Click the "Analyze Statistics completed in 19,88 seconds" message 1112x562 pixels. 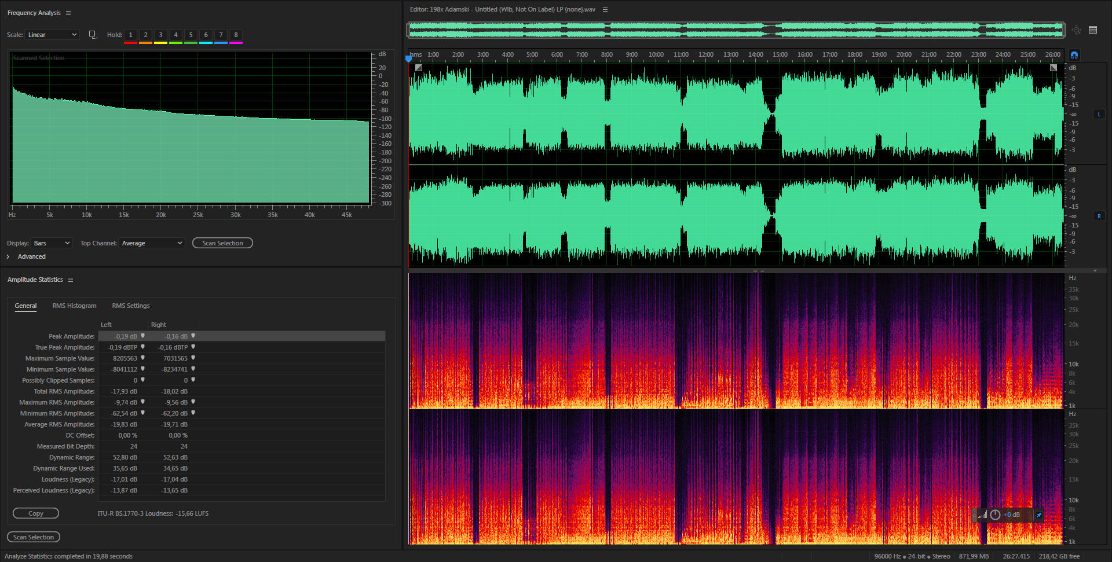click(68, 556)
